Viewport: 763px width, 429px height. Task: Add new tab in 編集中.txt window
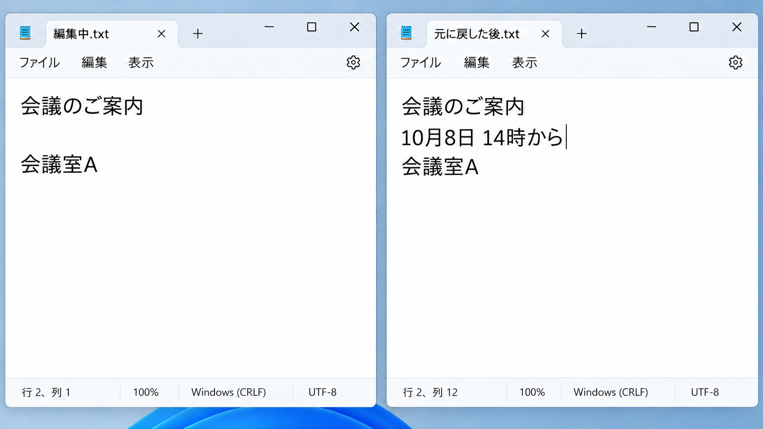point(198,34)
